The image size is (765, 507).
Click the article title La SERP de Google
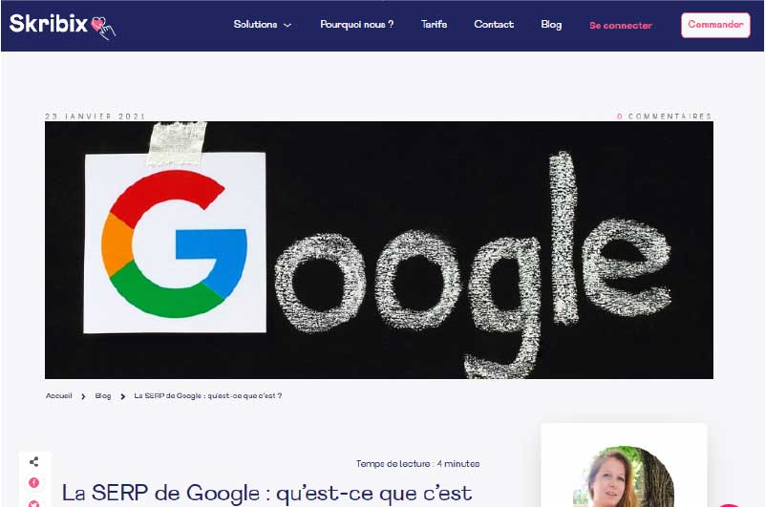coord(266,494)
